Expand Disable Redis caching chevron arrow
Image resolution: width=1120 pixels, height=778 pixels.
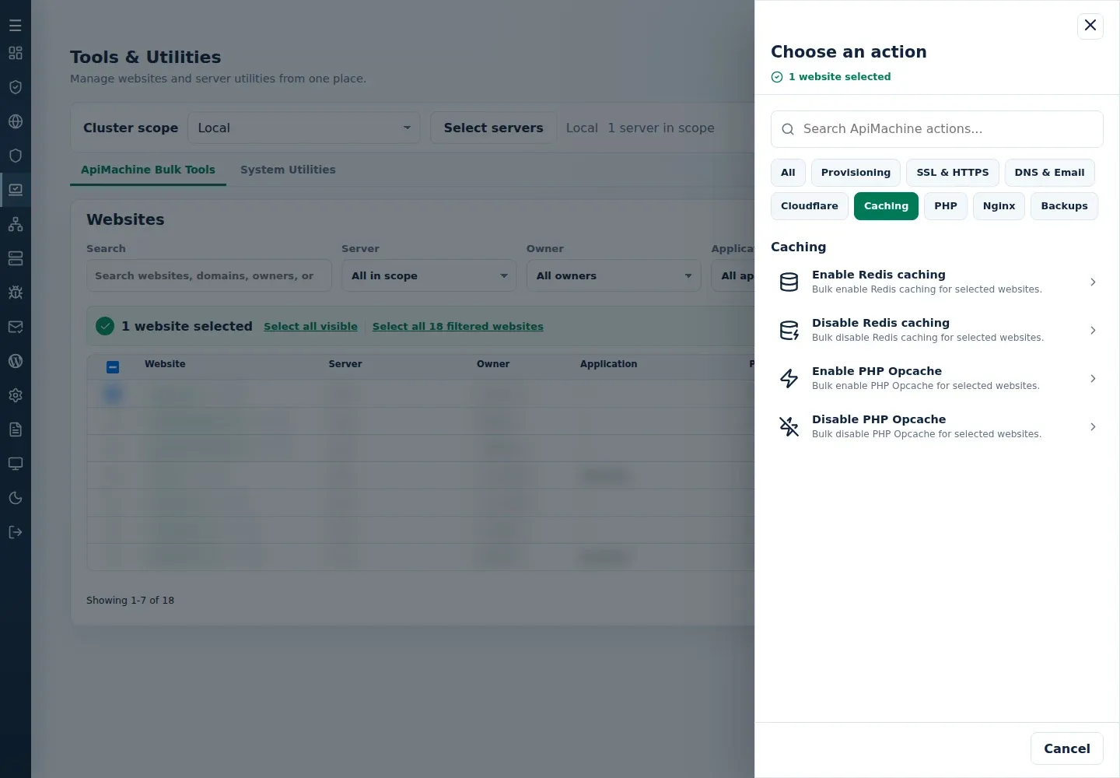1093,331
